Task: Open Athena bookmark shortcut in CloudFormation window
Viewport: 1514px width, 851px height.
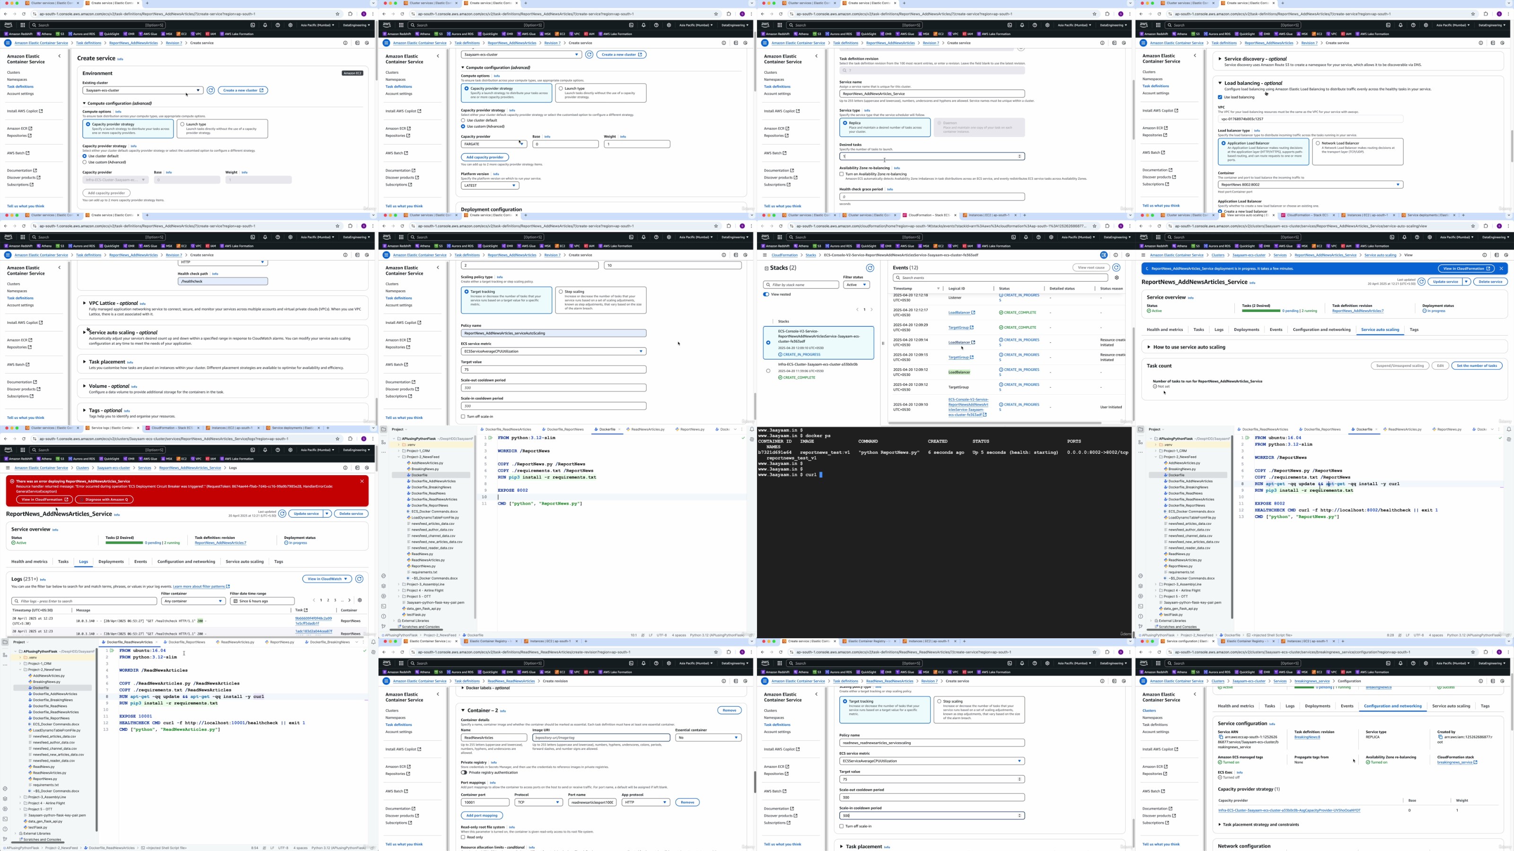Action: [x=801, y=246]
